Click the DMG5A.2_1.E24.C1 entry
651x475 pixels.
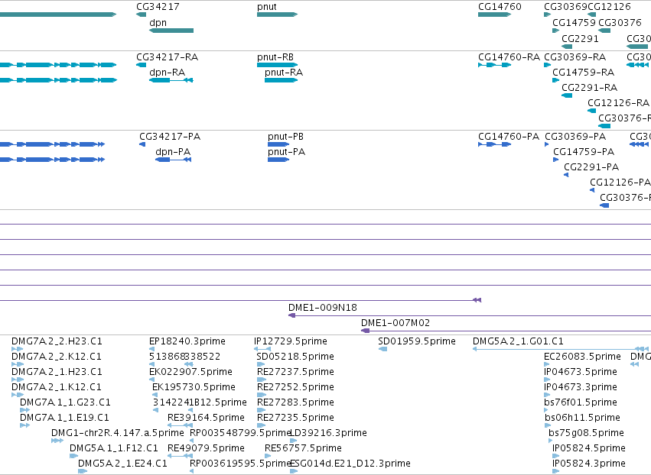click(83, 471)
